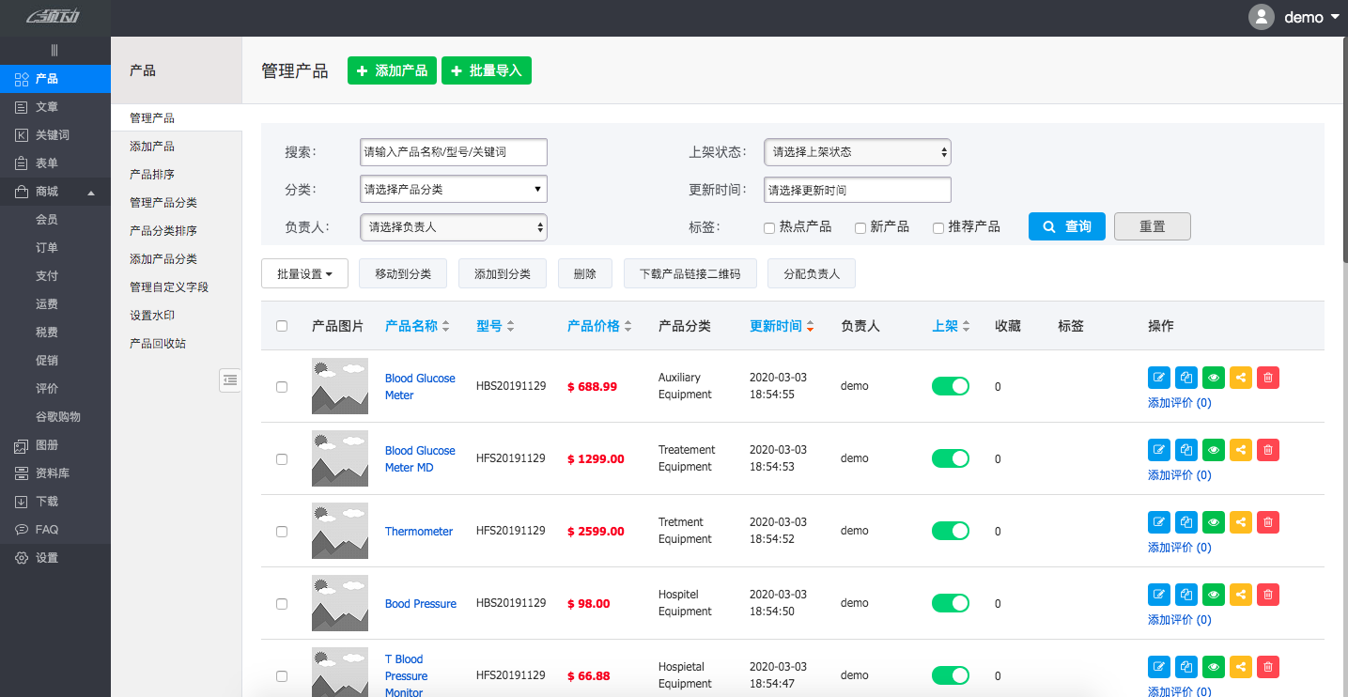Enable the 热点产品 filter checkbox
Viewport: 1348px width, 697px height.
click(767, 227)
